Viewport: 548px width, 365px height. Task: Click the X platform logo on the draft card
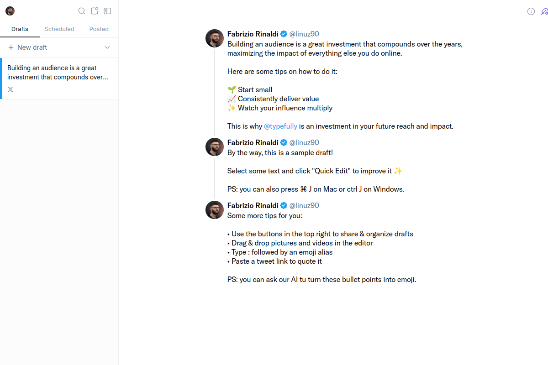coord(10,89)
